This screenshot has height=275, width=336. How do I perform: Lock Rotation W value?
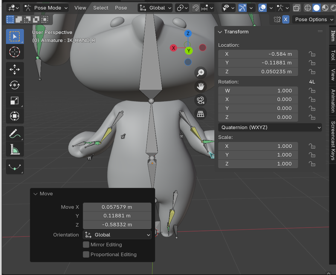click(312, 91)
